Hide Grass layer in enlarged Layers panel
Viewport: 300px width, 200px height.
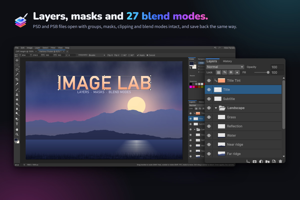(209, 117)
